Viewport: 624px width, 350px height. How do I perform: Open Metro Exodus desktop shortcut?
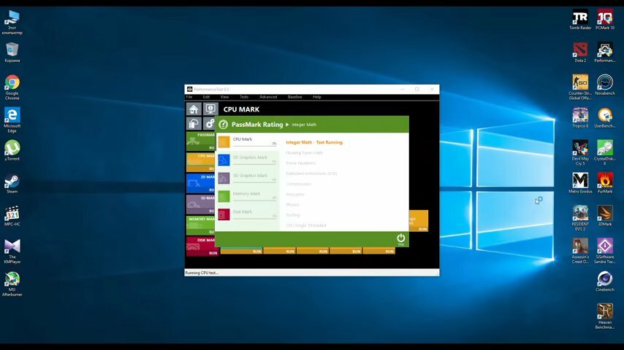[580, 183]
